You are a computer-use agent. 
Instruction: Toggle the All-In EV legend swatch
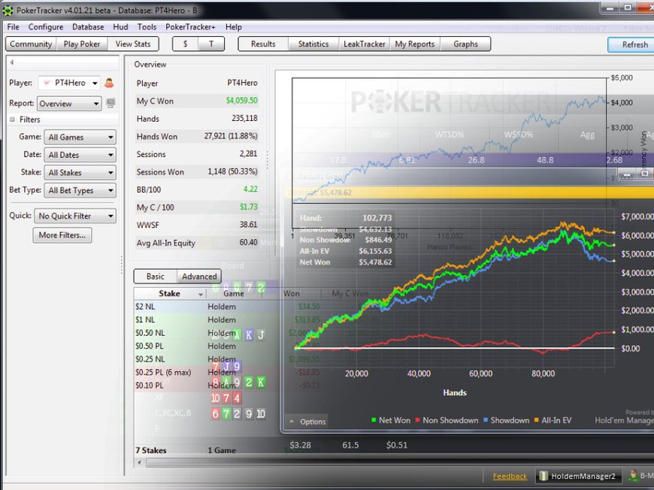click(x=537, y=420)
